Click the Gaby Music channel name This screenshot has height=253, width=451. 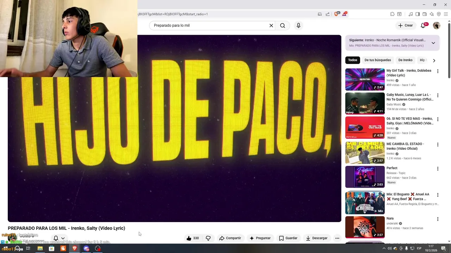point(394,104)
